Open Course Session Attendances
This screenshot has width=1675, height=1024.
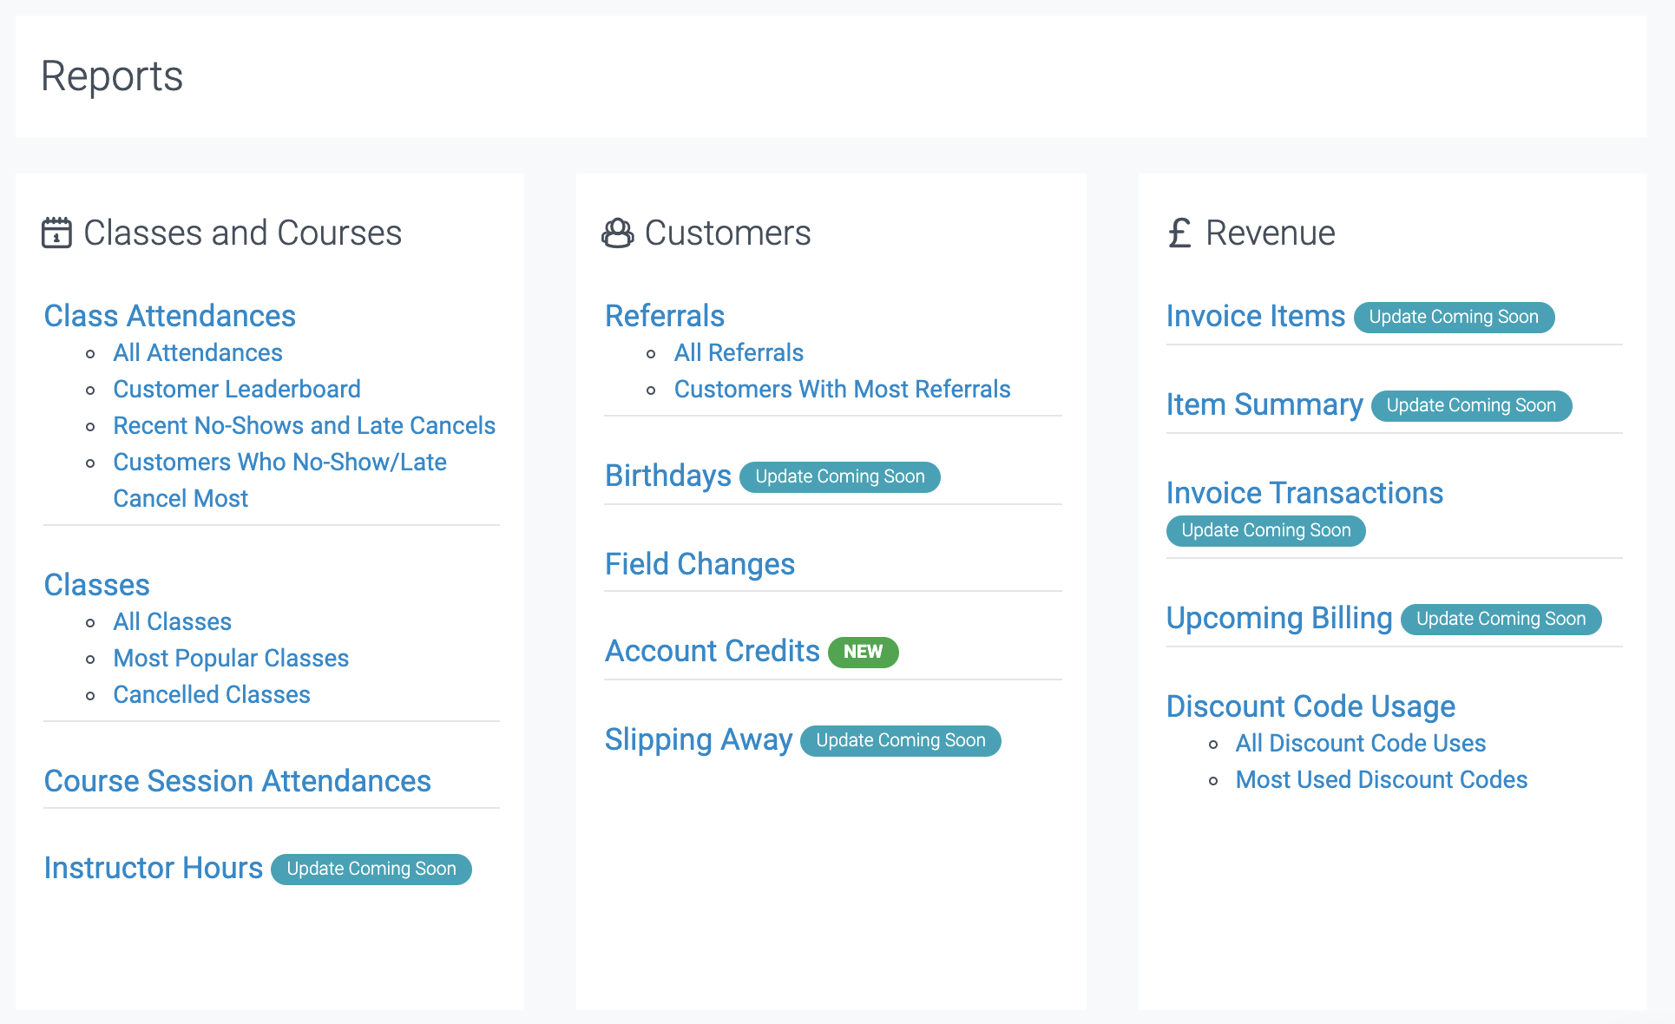(x=237, y=781)
